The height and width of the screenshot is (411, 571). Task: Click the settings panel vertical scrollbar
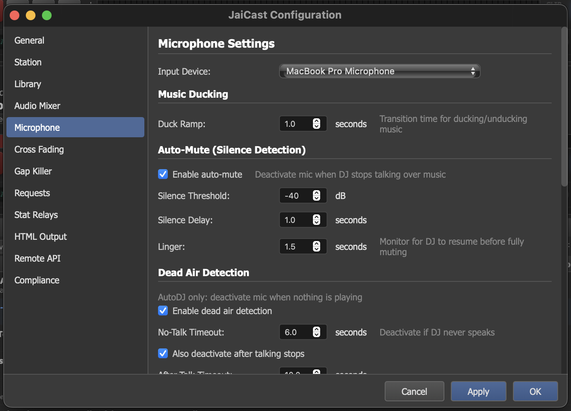pyautogui.click(x=564, y=107)
